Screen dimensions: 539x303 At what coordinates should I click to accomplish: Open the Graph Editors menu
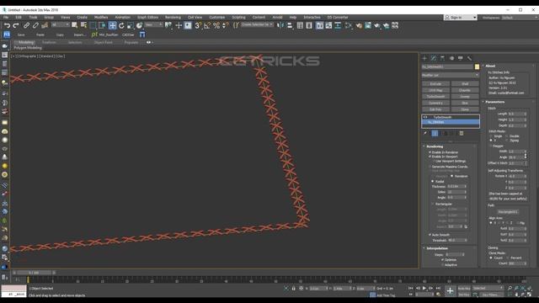pyautogui.click(x=148, y=17)
